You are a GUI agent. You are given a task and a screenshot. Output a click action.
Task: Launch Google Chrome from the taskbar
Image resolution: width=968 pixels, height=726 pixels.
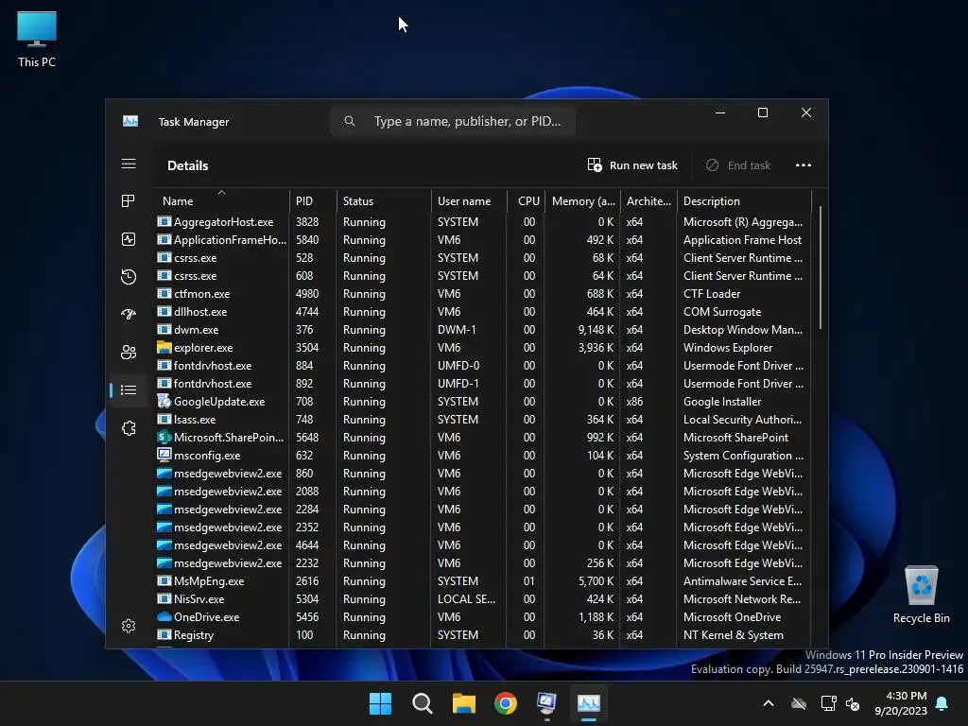(506, 703)
